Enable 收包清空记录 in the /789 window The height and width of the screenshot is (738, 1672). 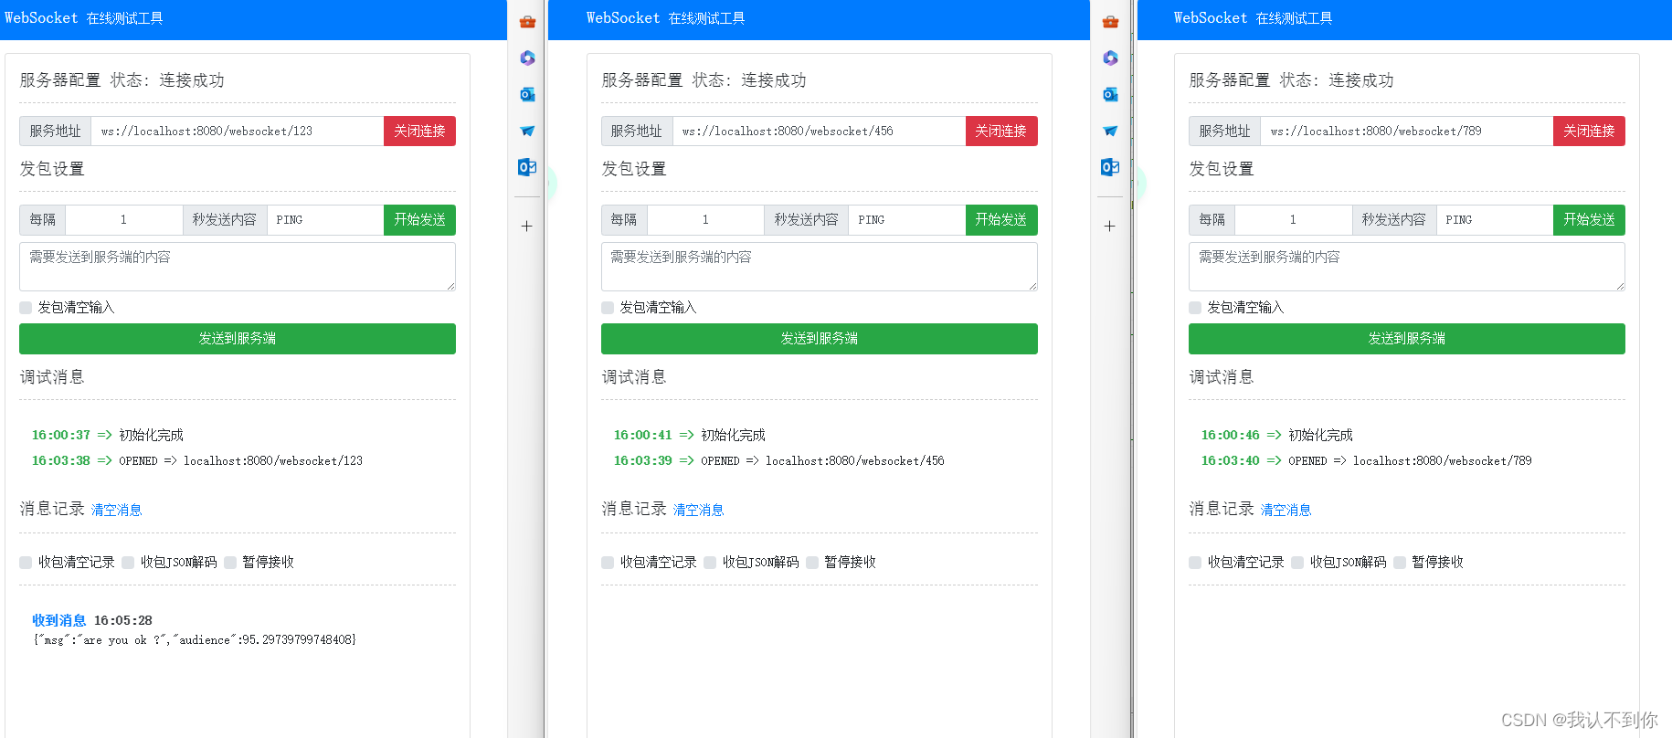[1195, 563]
